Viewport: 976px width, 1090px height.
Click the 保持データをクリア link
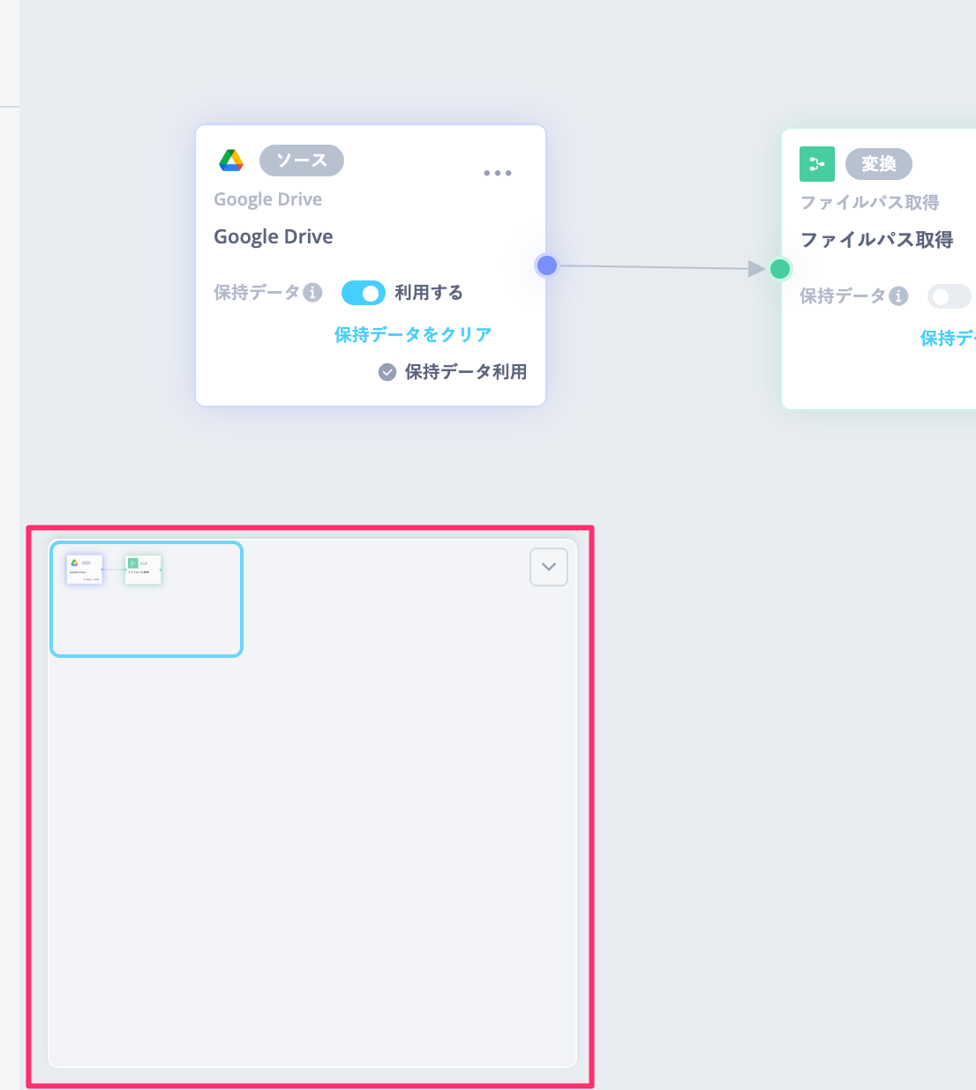pyautogui.click(x=413, y=335)
